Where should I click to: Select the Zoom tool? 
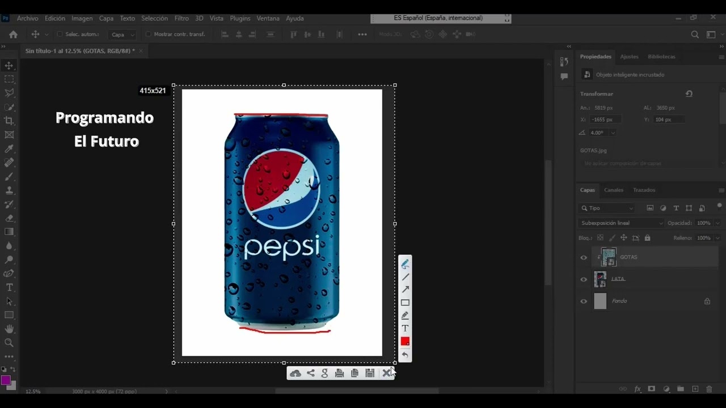(9, 343)
